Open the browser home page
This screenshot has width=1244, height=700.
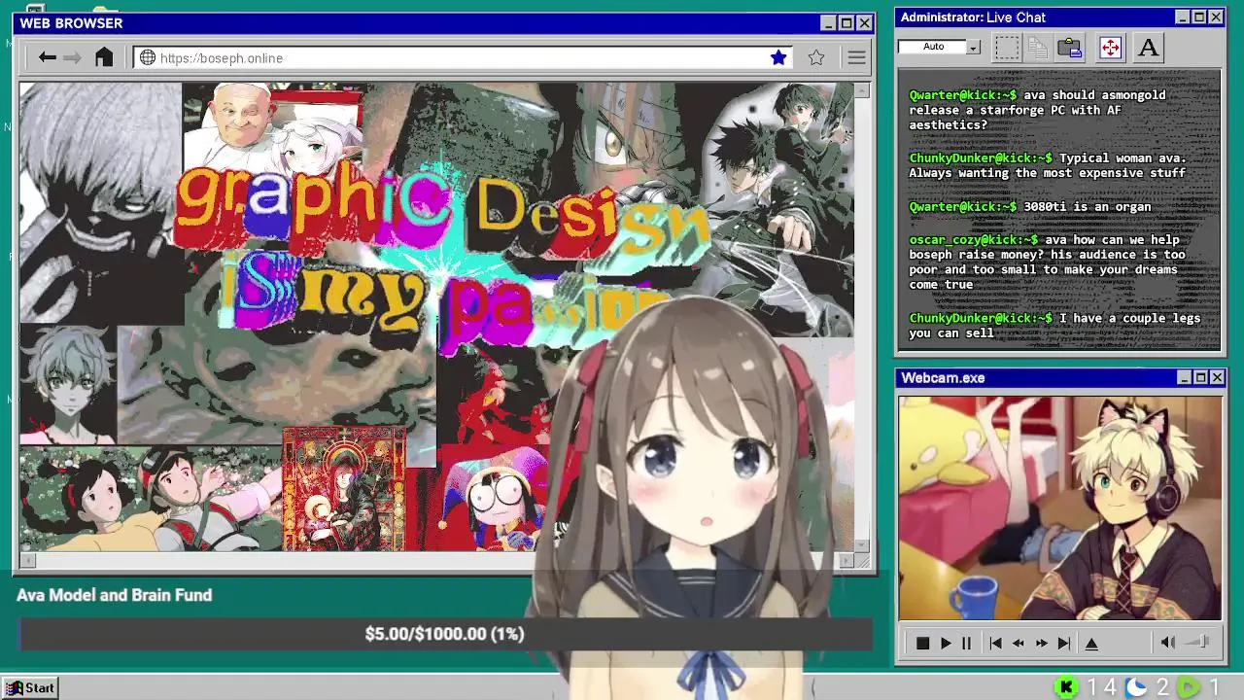click(104, 57)
